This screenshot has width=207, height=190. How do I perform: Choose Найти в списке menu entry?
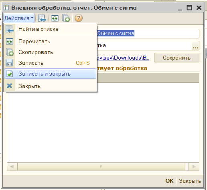(50, 29)
